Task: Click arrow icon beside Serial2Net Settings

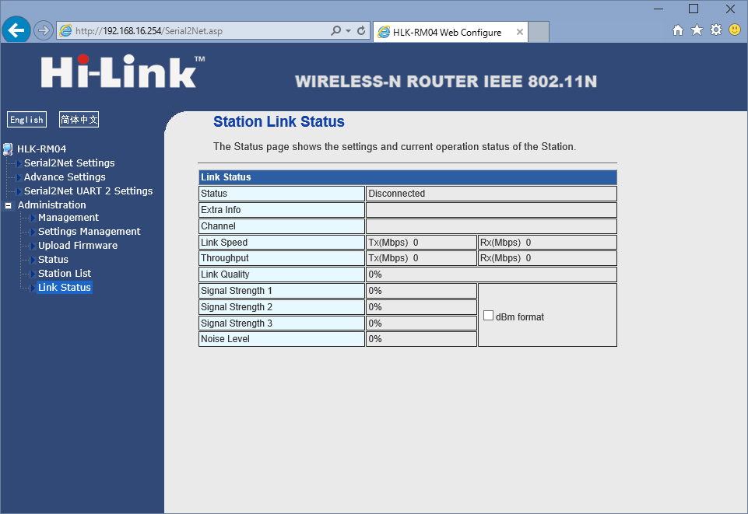Action: (x=19, y=164)
